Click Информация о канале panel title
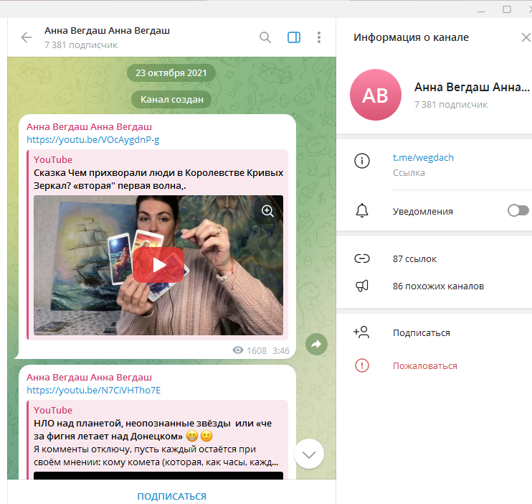The width and height of the screenshot is (532, 504). pos(412,37)
